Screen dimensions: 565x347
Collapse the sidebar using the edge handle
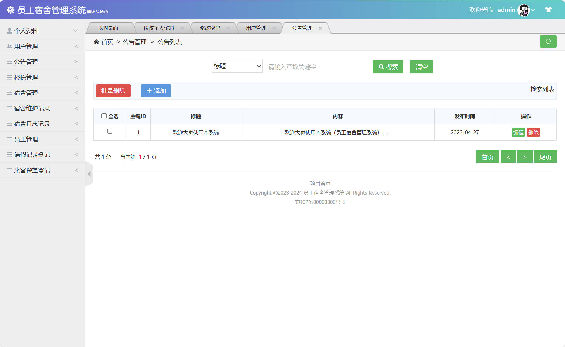pyautogui.click(x=88, y=174)
